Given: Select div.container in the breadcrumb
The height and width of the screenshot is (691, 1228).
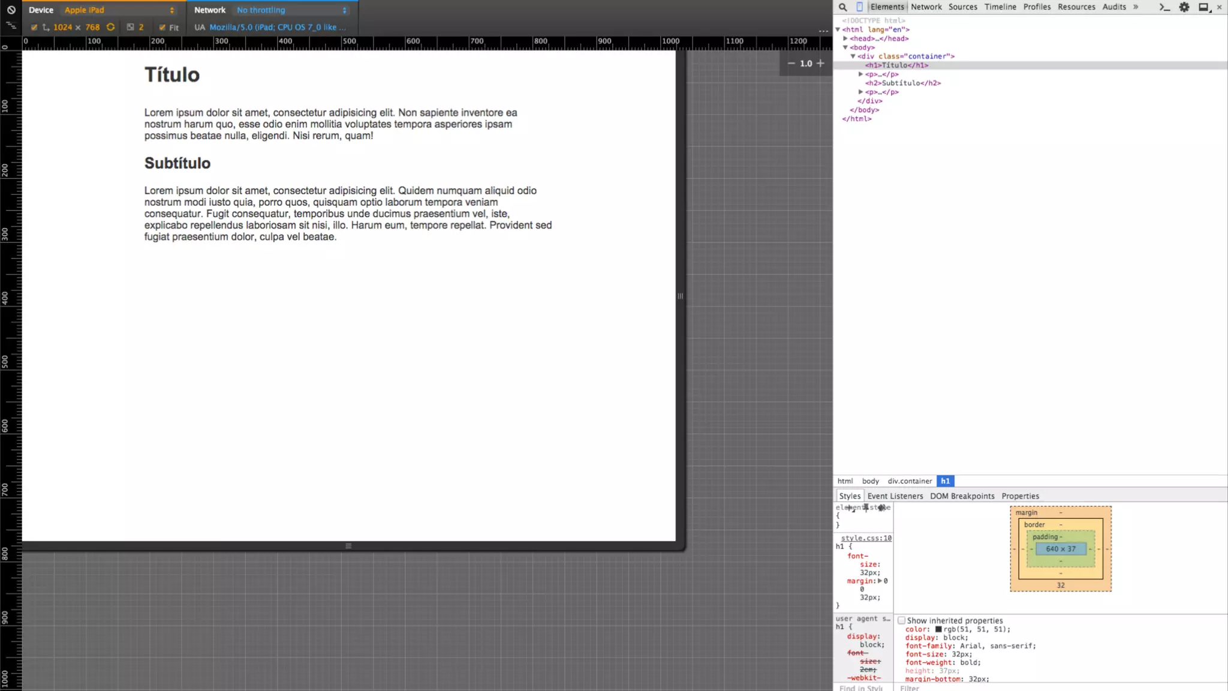Looking at the screenshot, I should (910, 481).
